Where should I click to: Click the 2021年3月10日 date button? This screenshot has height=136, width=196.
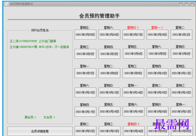[157, 73]
